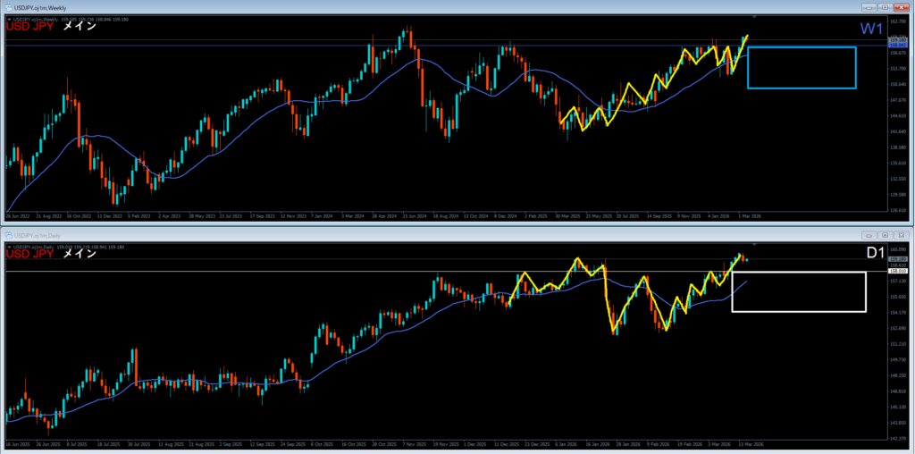Maximize the USDJPY Weekly chart window
915x454 pixels.
[x=886, y=7]
